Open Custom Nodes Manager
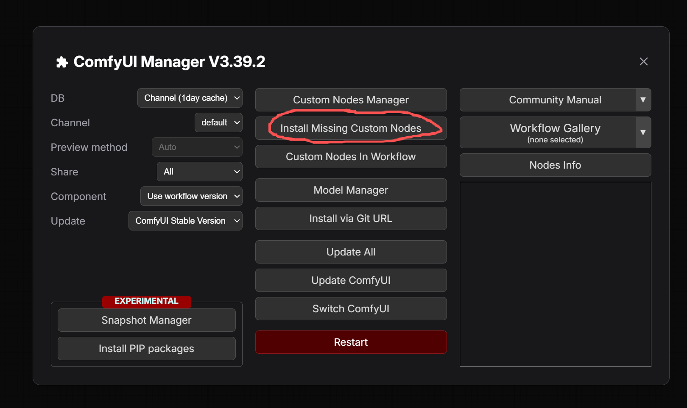687x408 pixels. point(351,100)
